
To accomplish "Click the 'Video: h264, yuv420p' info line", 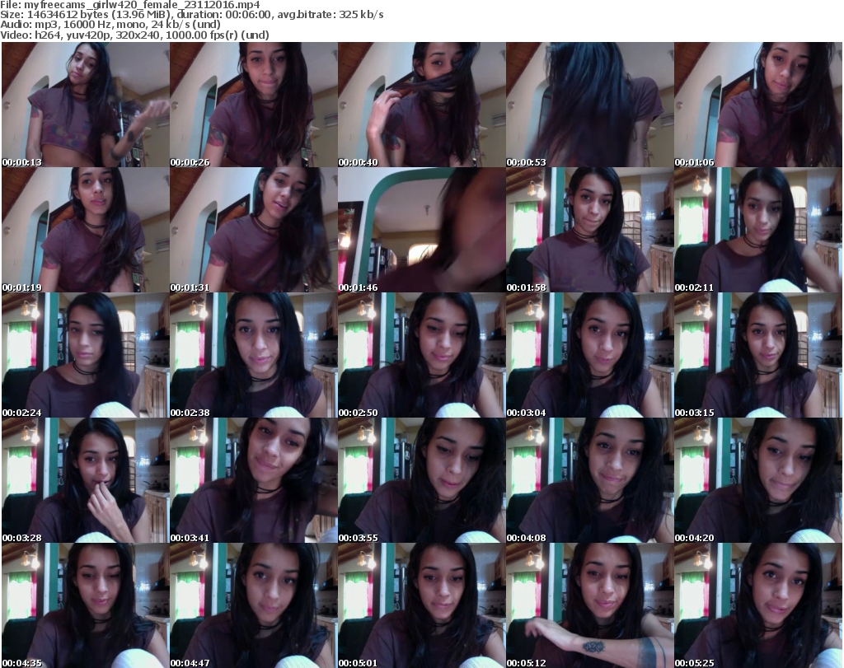I will 134,35.
